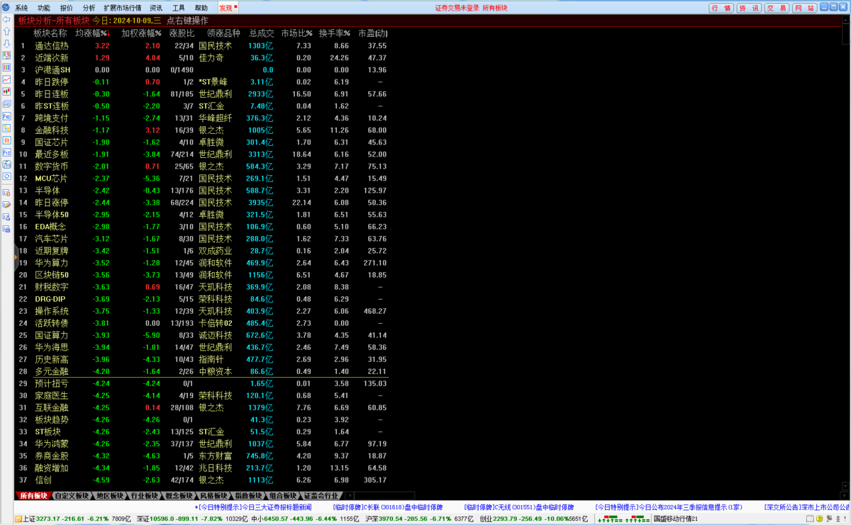Select the 通达信热 sector row

click(204, 45)
